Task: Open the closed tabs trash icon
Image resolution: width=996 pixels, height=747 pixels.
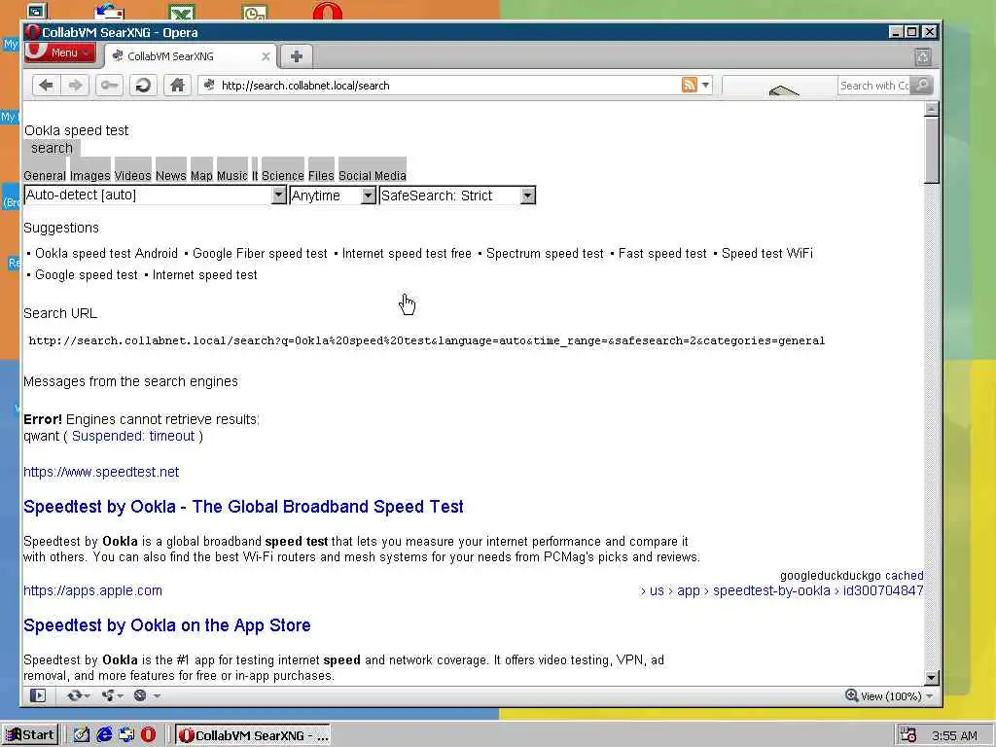Action: click(x=923, y=57)
